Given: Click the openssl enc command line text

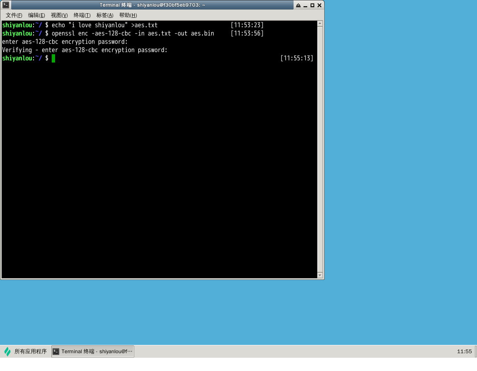Looking at the screenshot, I should [x=132, y=34].
